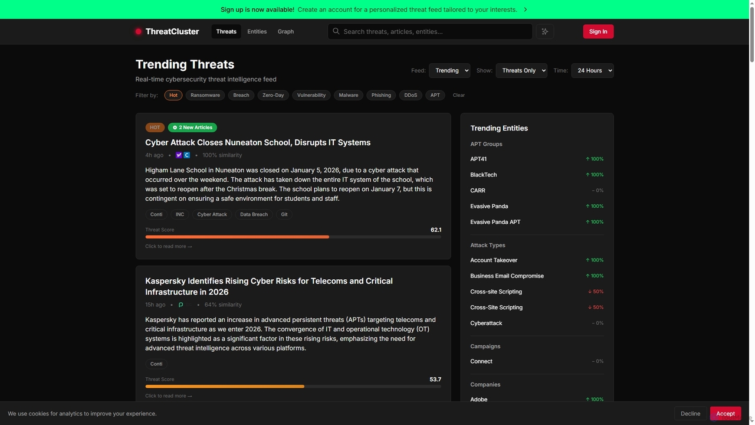The height and width of the screenshot is (425, 755).
Task: Click the Conti tag on Kaspersky card
Action: (156, 364)
